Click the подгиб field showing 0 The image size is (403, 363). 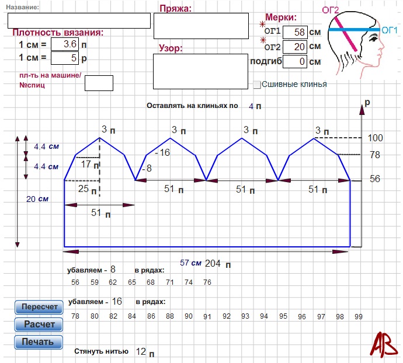295,61
